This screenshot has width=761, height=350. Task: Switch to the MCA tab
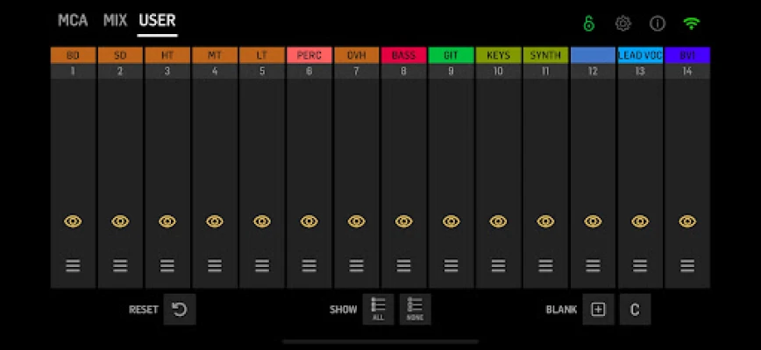point(73,20)
